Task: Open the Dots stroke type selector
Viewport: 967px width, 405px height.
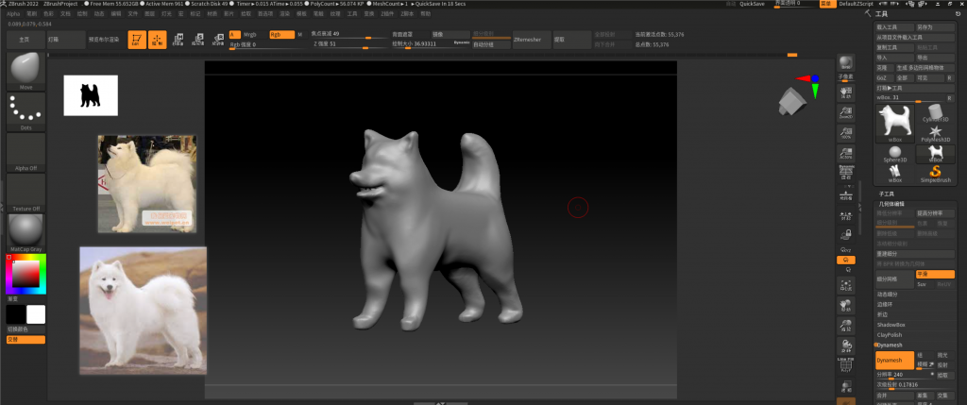Action: pyautogui.click(x=25, y=110)
